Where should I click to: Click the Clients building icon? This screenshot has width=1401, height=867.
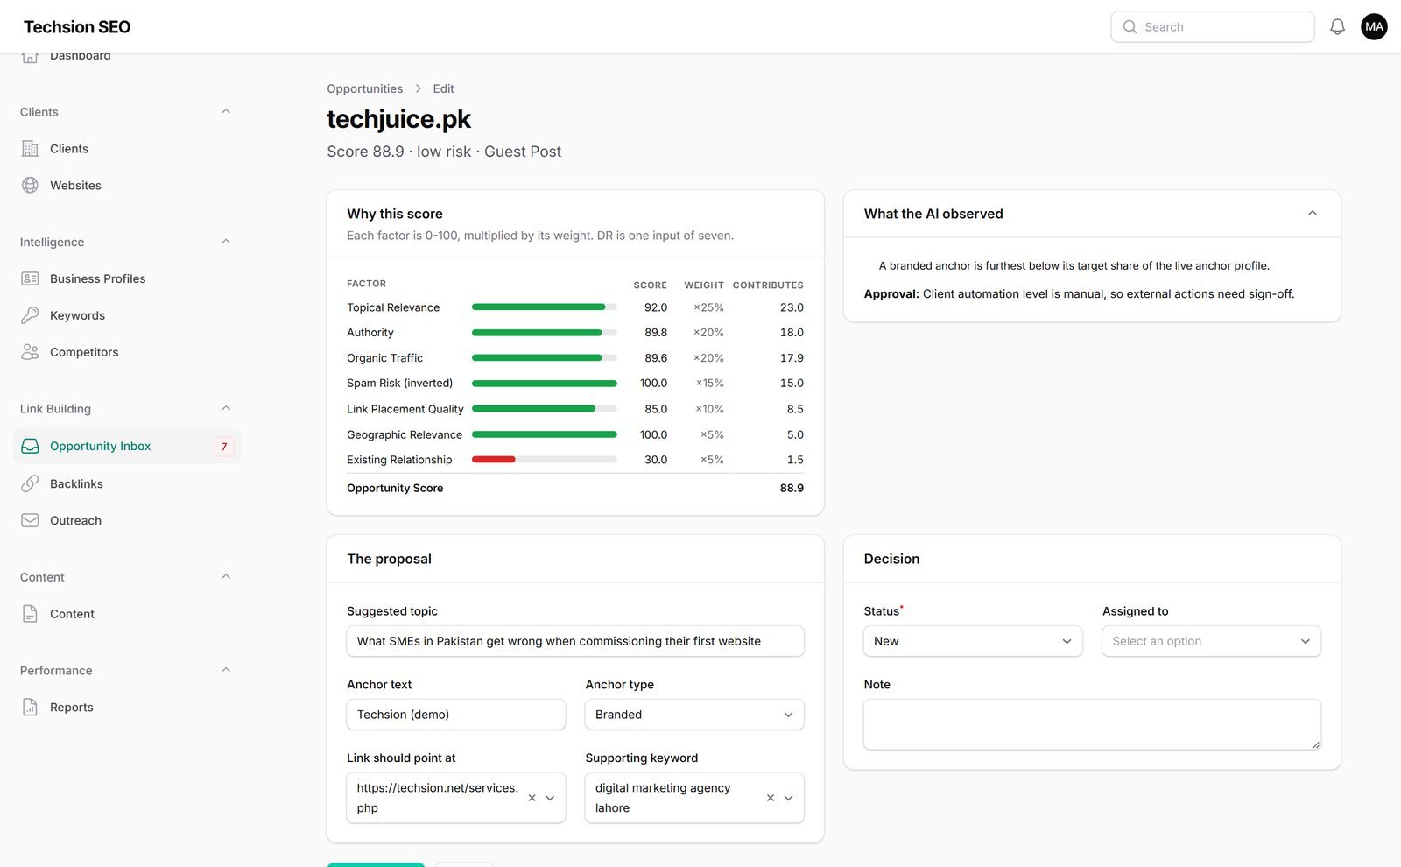pos(30,149)
